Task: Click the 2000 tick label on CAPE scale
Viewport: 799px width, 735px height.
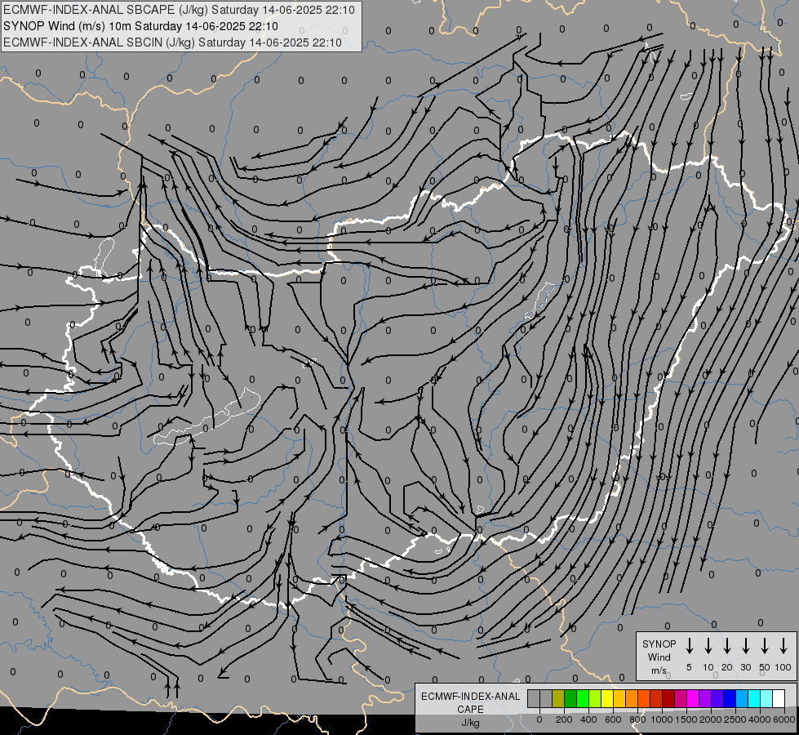Action: pos(711,719)
